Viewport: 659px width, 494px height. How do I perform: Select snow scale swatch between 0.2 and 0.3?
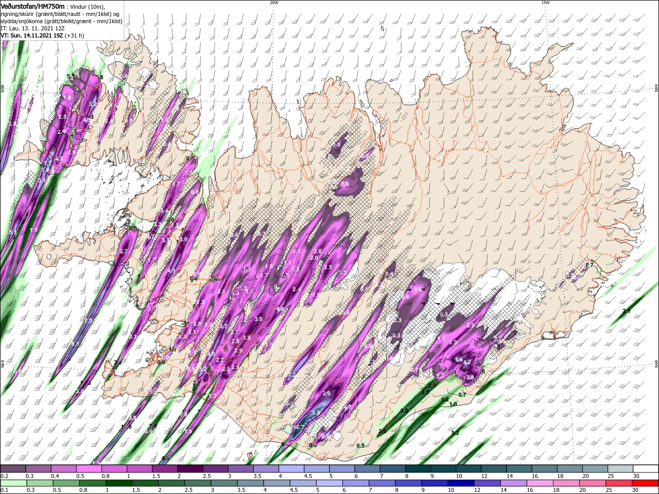[x=13, y=469]
